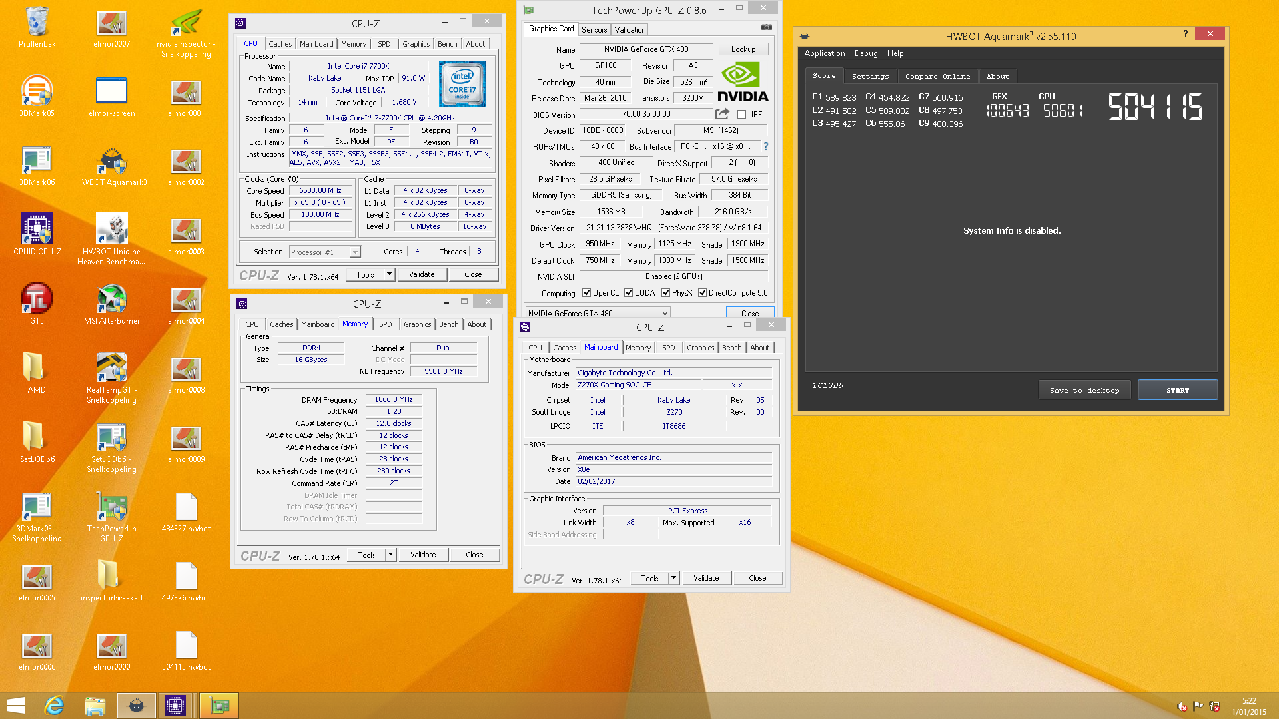
Task: Open the Processor #1 selection dropdown
Action: [325, 252]
